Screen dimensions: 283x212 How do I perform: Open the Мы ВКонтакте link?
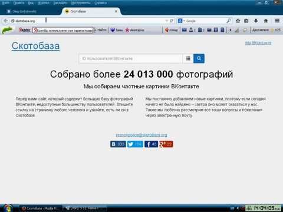tap(258, 43)
